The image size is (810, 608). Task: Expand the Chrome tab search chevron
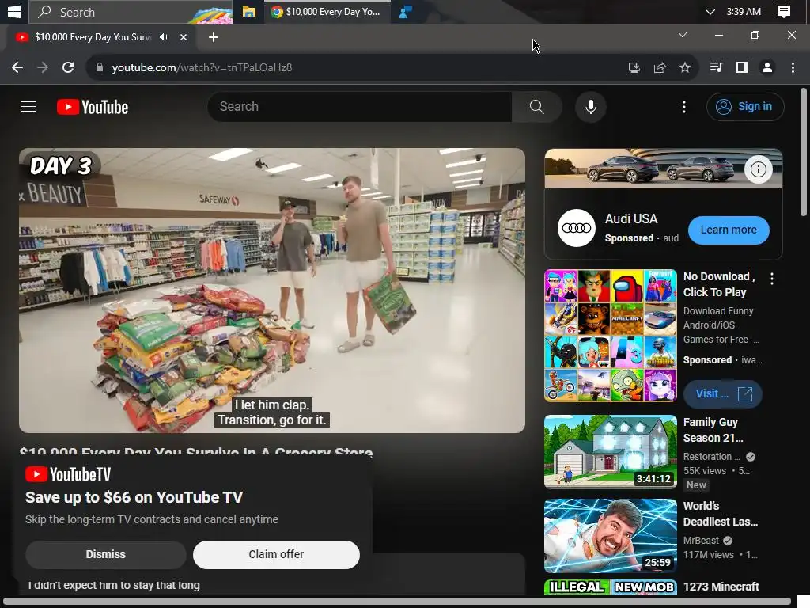tap(683, 35)
